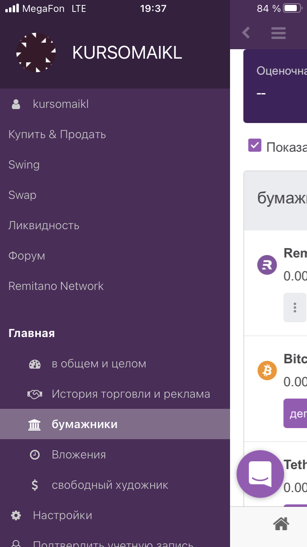The image size is (307, 547).
Task: Open Настройки settings
Action: [115, 515]
